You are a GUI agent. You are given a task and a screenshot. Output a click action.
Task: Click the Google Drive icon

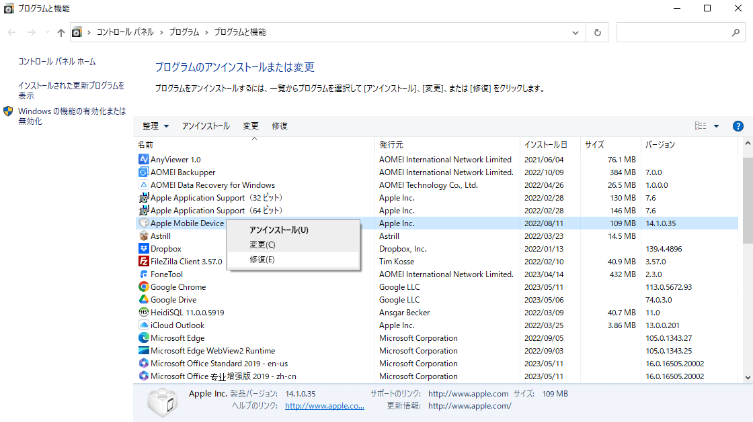click(x=143, y=300)
